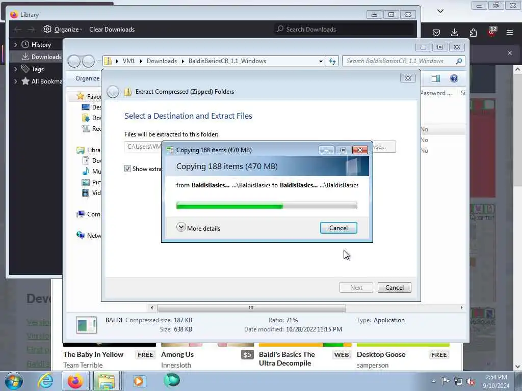Click Firefox taskbar icon
This screenshot has height=391, width=522.
coord(75,381)
